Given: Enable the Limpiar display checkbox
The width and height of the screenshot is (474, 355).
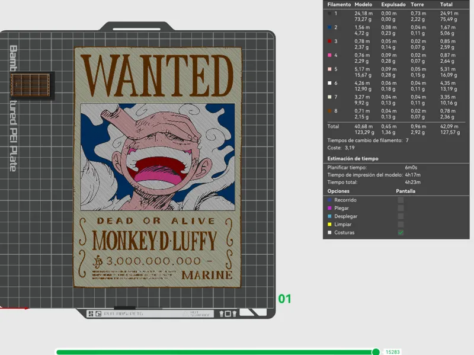Looking at the screenshot, I should tap(401, 225).
